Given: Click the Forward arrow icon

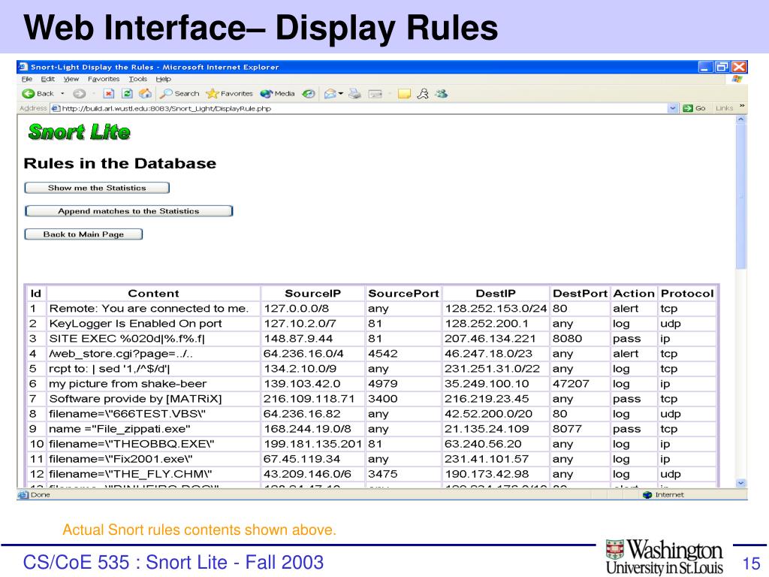Looking at the screenshot, I should coord(79,93).
